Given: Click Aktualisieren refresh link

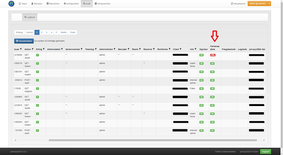Looking at the screenshot, I should 238,4.
